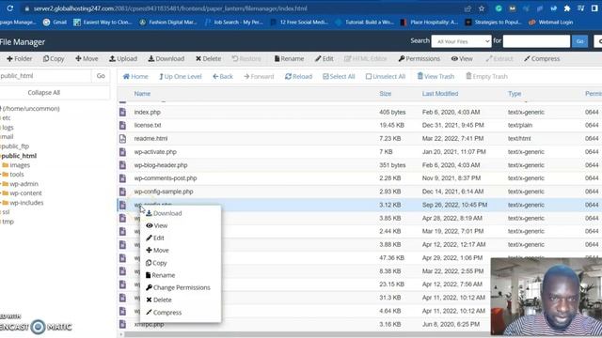Open the browser Extensions puzzle icon
602x338 pixels.
pos(567,8)
